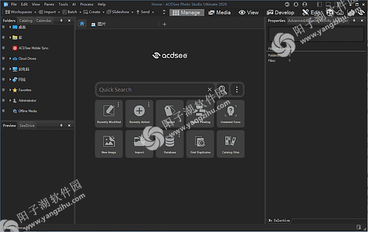Clear the Quick Search field with X
Image resolution: width=368 pixels, height=232 pixels.
tap(209, 89)
